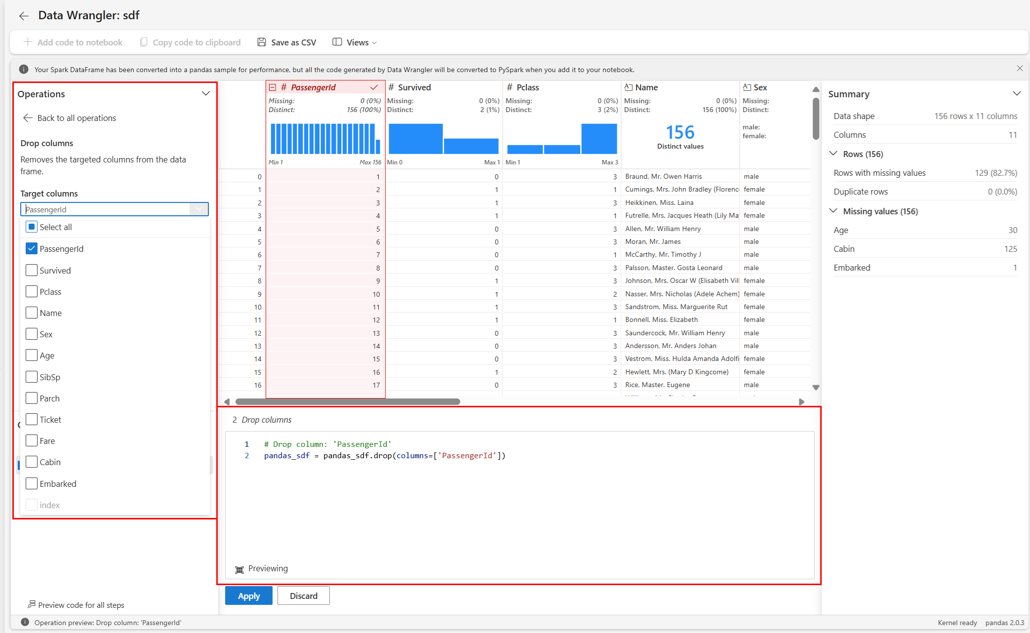The width and height of the screenshot is (1030, 633).
Task: Click the 'Duplicate rows' summary entry
Action: pyautogui.click(x=925, y=191)
